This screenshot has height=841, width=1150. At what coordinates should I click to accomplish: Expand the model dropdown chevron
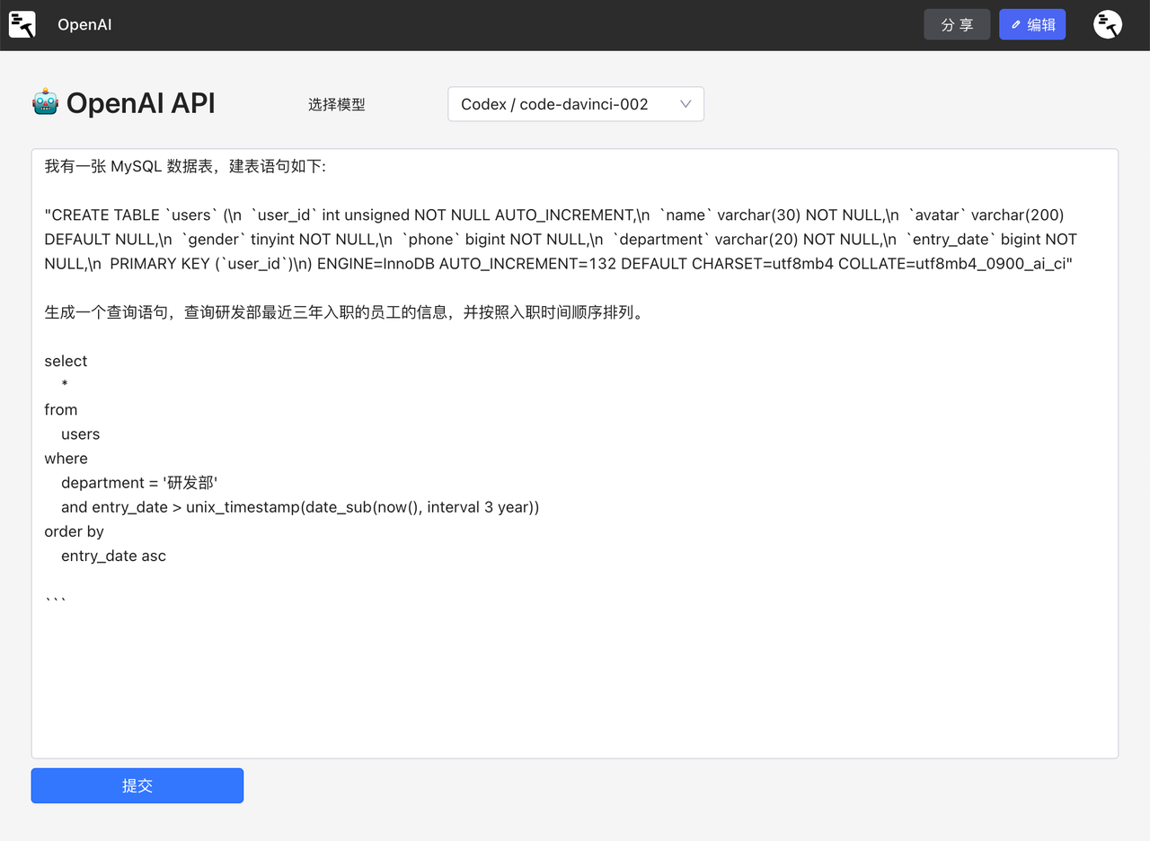(686, 104)
